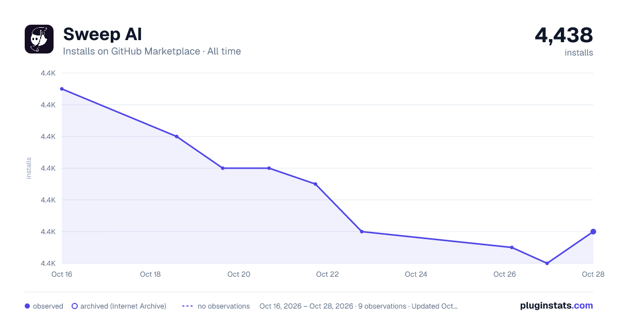This screenshot has width=618, height=324.
Task: Open the pluginstats.com link
Action: click(x=557, y=305)
